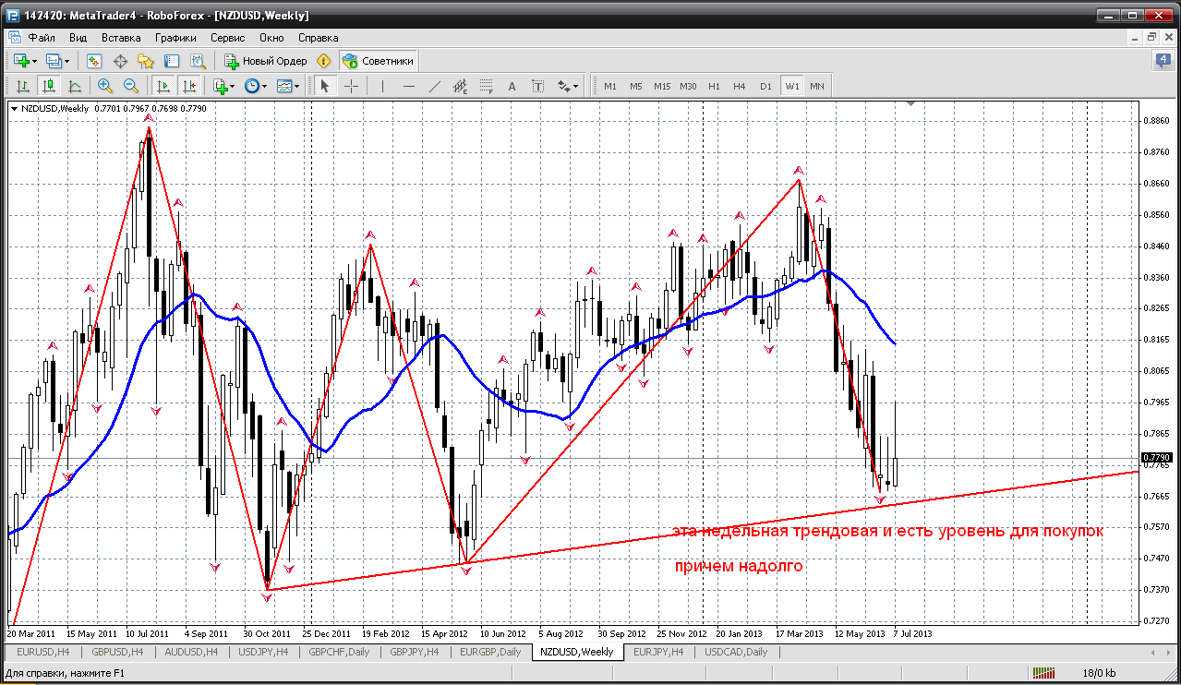This screenshot has width=1181, height=685.
Task: Select red text label 'причем надолго'
Action: coord(739,566)
